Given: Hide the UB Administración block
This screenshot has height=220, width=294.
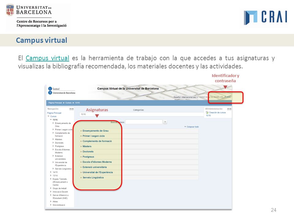Looking at the screenshot, I should pos(228,109).
